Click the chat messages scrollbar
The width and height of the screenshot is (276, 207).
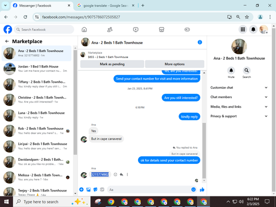tap(204, 151)
